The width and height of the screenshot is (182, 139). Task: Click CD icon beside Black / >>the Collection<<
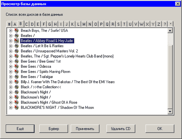tap(17, 87)
